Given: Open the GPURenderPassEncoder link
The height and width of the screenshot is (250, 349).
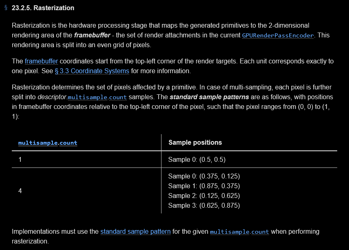Looking at the screenshot, I should 278,35.
